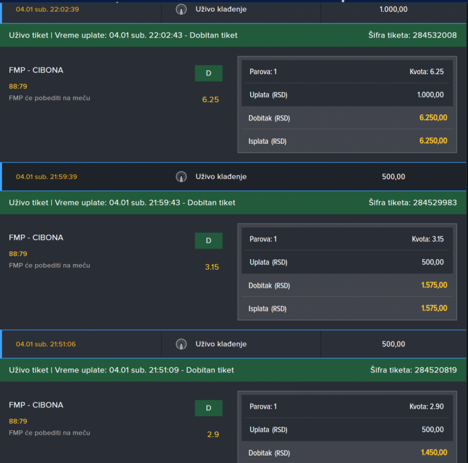This screenshot has width=468, height=463.
Task: Click the Isplata 6.250,00 payout row
Action: pos(347,141)
